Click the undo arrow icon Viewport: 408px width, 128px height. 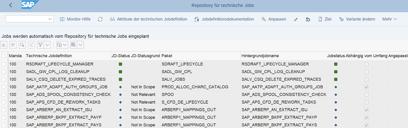click(x=308, y=19)
